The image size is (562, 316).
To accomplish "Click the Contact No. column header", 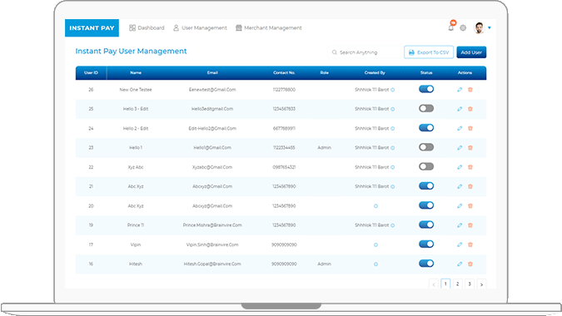I will pyautogui.click(x=284, y=72).
